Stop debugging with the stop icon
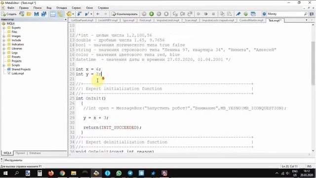This screenshot has width=316, height=178. tap(166, 14)
